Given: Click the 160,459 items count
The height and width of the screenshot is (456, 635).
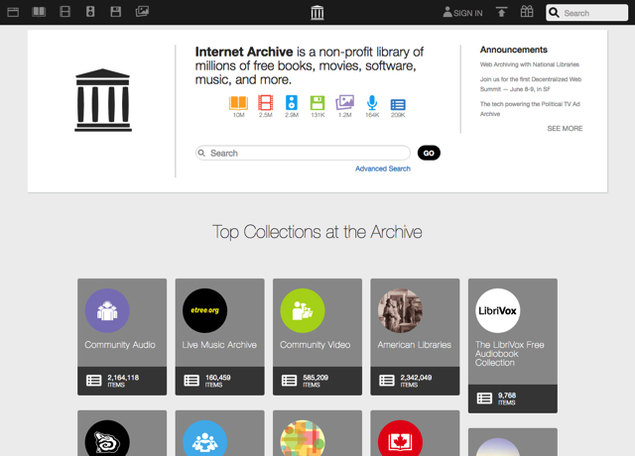Looking at the screenshot, I should (218, 381).
